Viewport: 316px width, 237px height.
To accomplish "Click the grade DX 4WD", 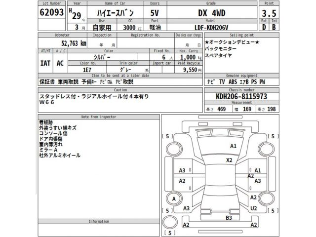I will (x=212, y=13).
